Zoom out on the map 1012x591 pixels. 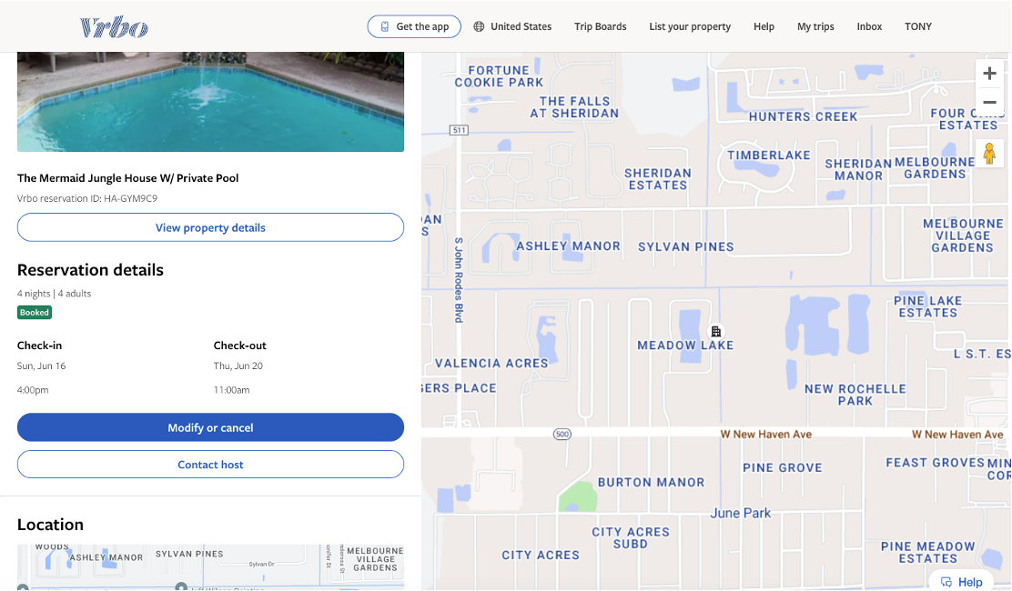pyautogui.click(x=989, y=103)
